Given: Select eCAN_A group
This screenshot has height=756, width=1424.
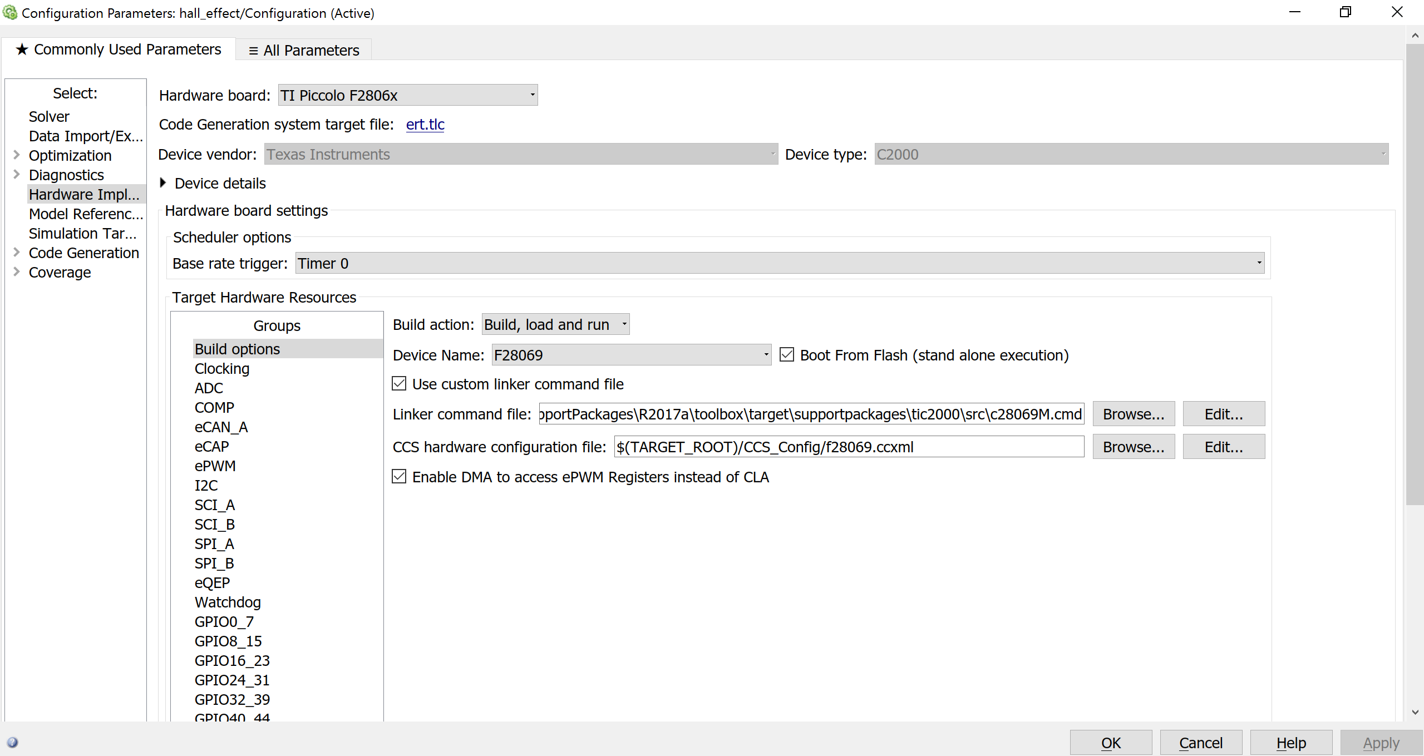Looking at the screenshot, I should click(221, 427).
